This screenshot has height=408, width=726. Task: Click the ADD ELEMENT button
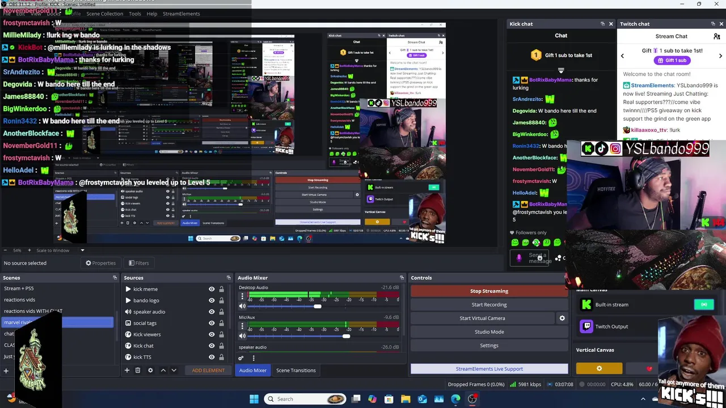tap(208, 370)
